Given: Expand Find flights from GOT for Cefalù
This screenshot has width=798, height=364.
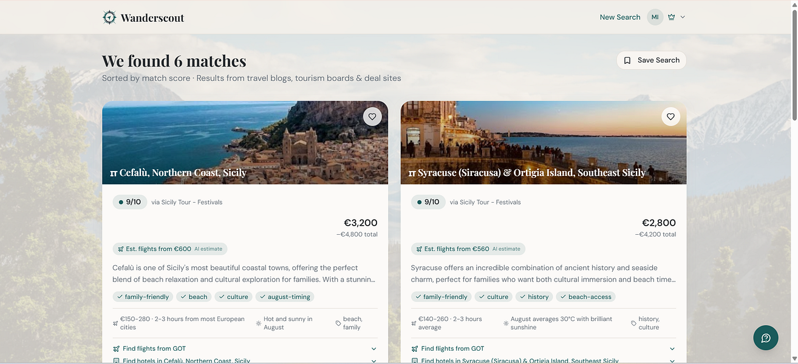Looking at the screenshot, I should point(245,349).
